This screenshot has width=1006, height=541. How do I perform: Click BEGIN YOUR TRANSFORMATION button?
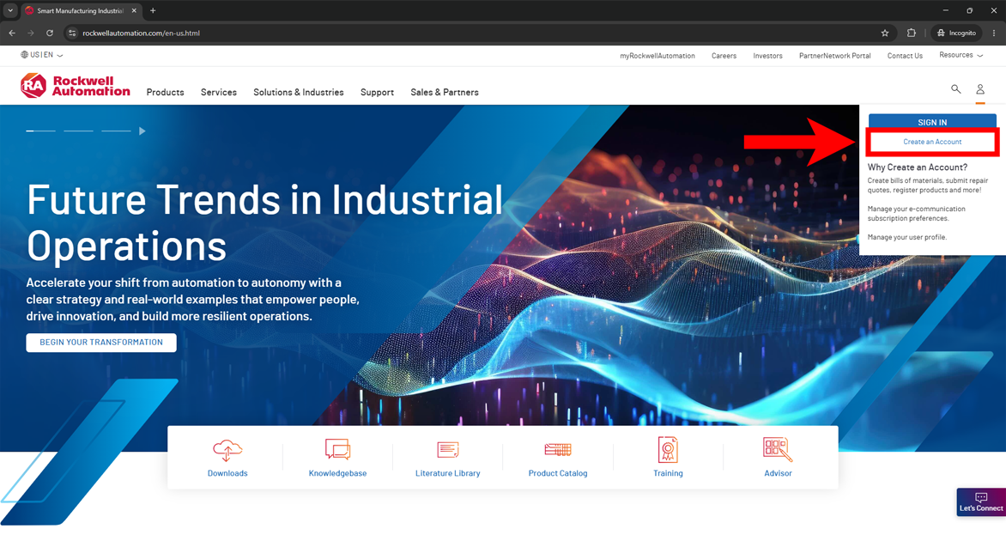point(101,342)
